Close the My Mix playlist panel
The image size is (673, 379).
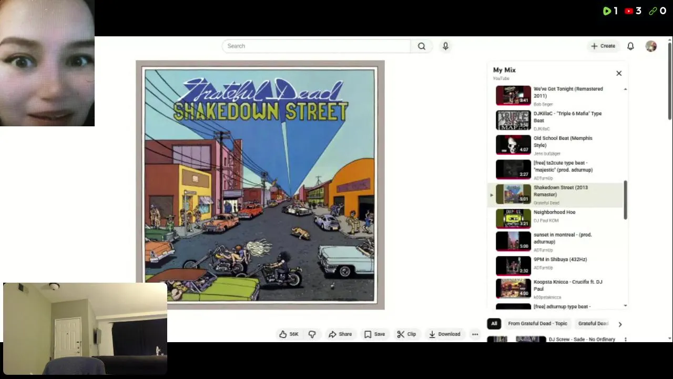pos(619,73)
